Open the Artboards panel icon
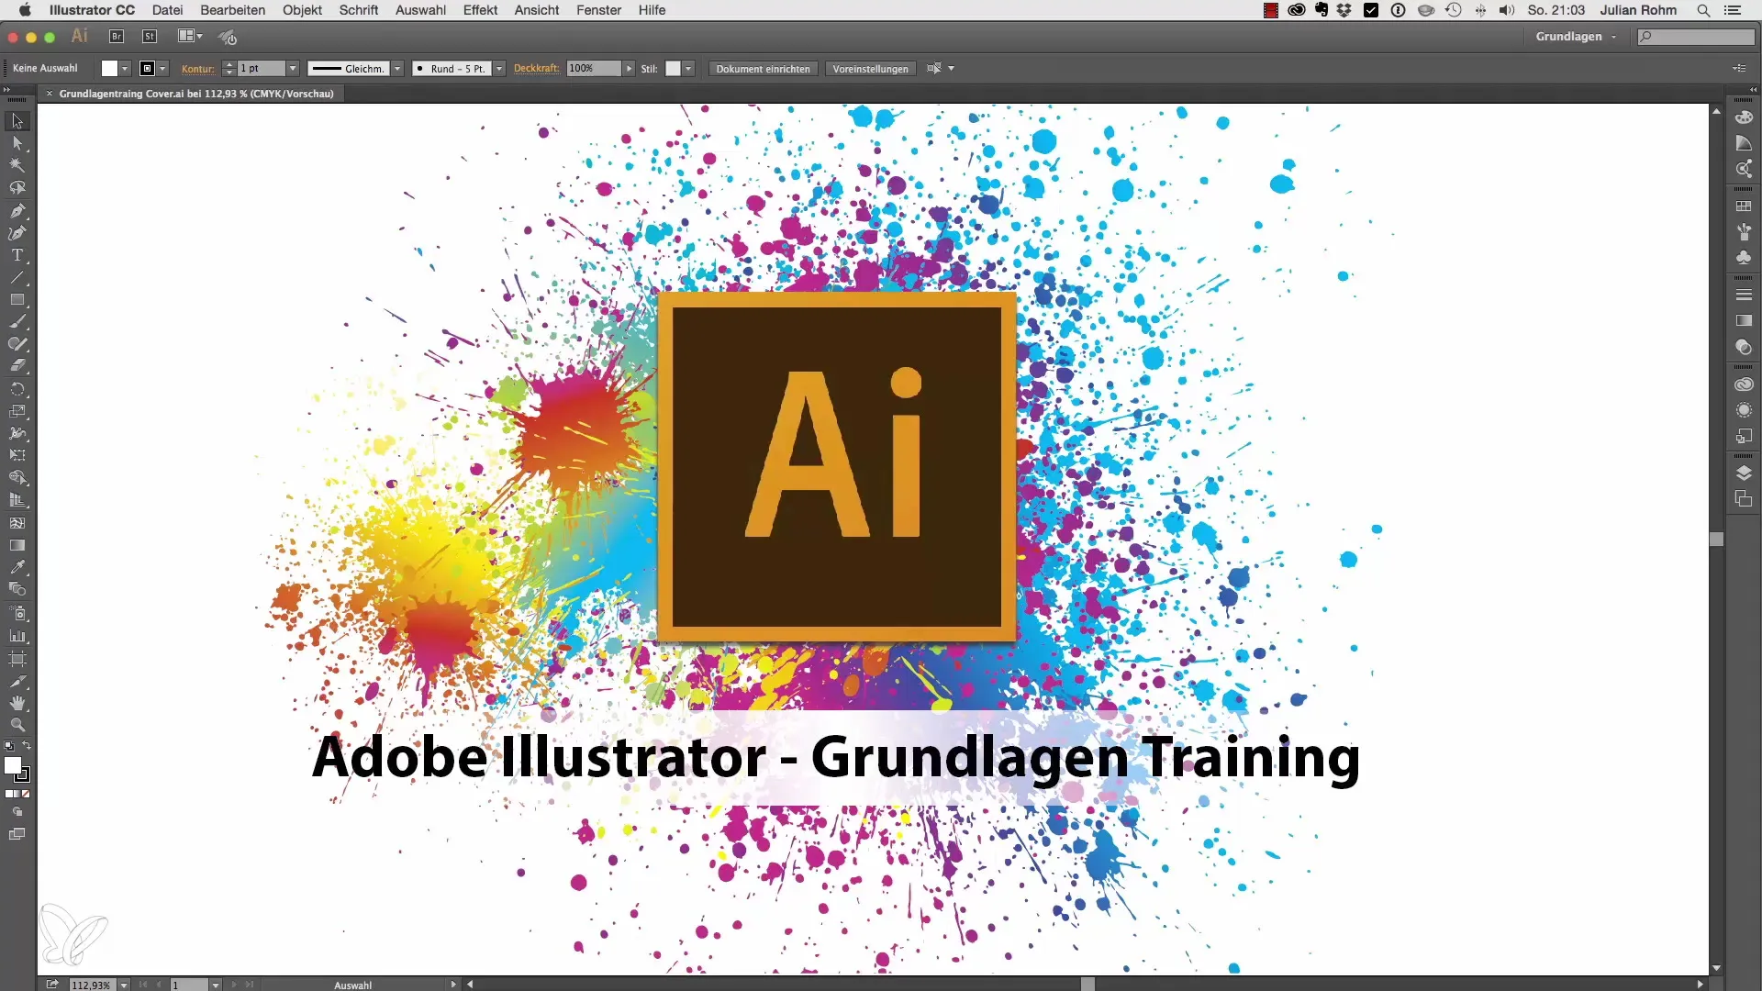This screenshot has height=991, width=1762. click(1744, 499)
